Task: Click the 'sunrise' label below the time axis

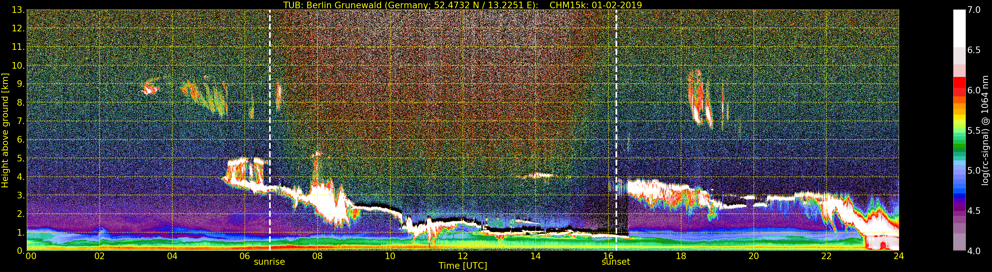Action: 269,262
